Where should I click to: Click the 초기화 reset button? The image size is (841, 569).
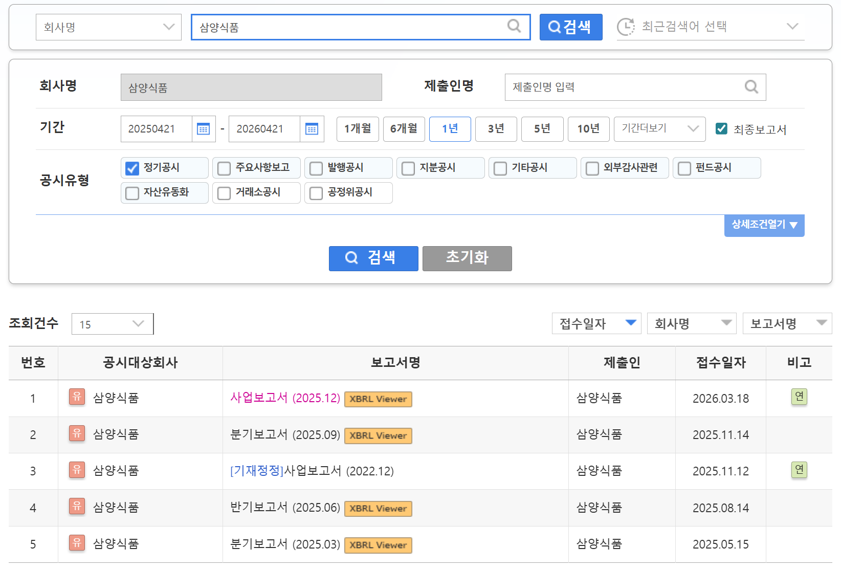467,258
